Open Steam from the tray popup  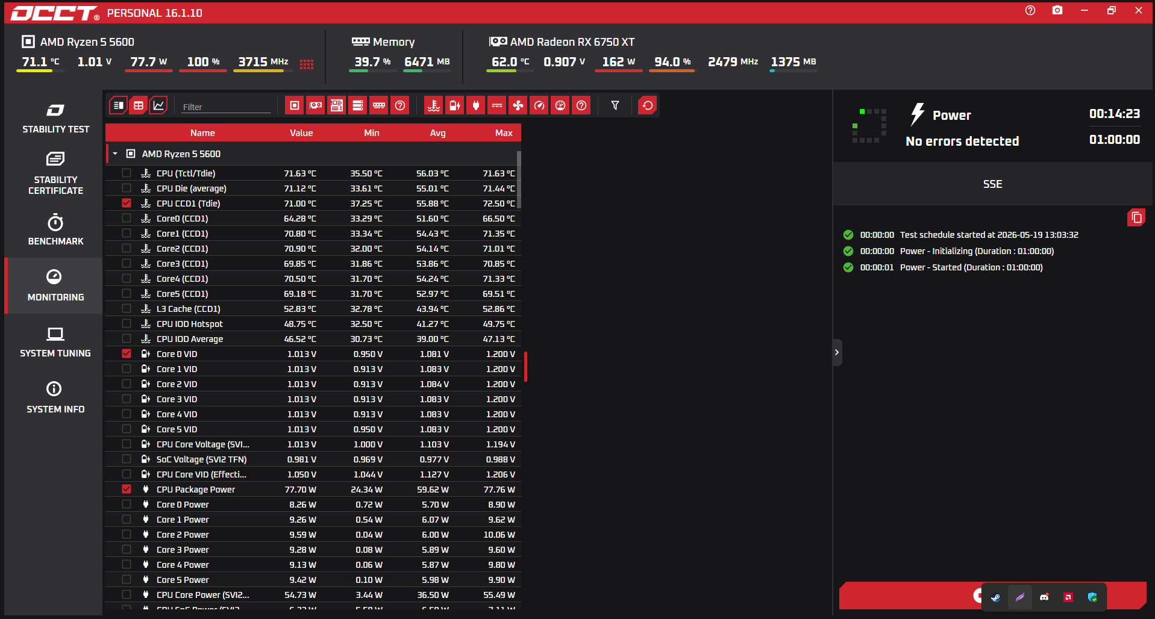pyautogui.click(x=995, y=597)
